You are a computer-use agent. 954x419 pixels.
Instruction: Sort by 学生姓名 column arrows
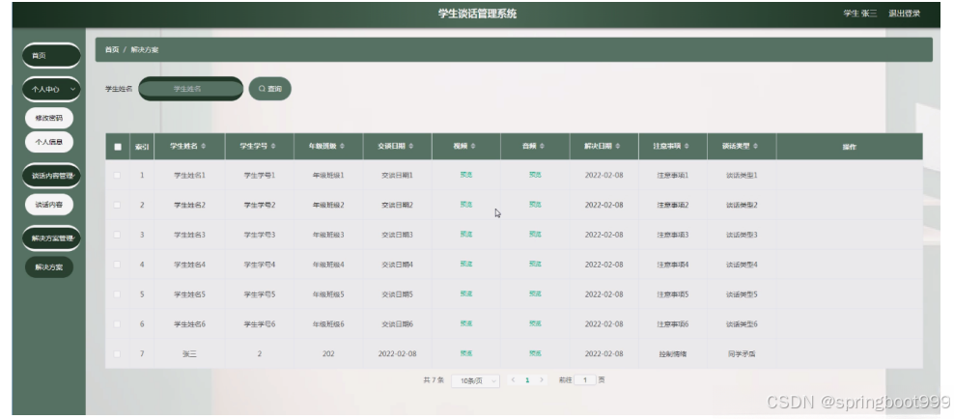(203, 147)
